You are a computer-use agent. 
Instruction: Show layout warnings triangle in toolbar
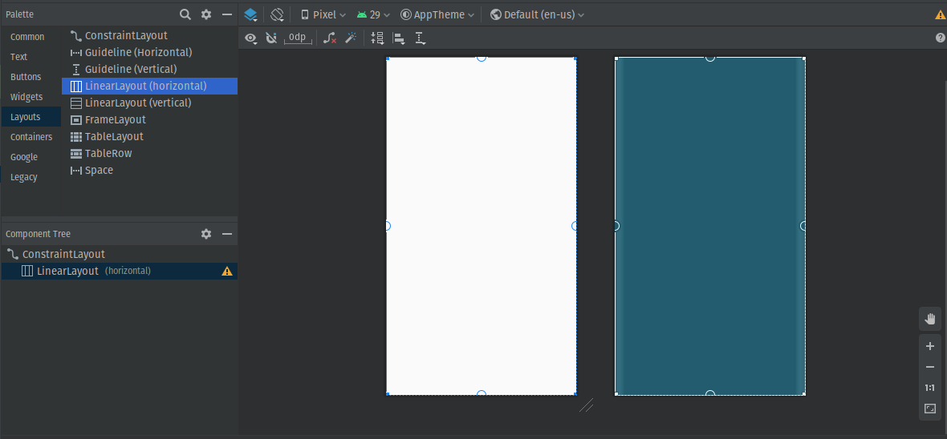[940, 15]
